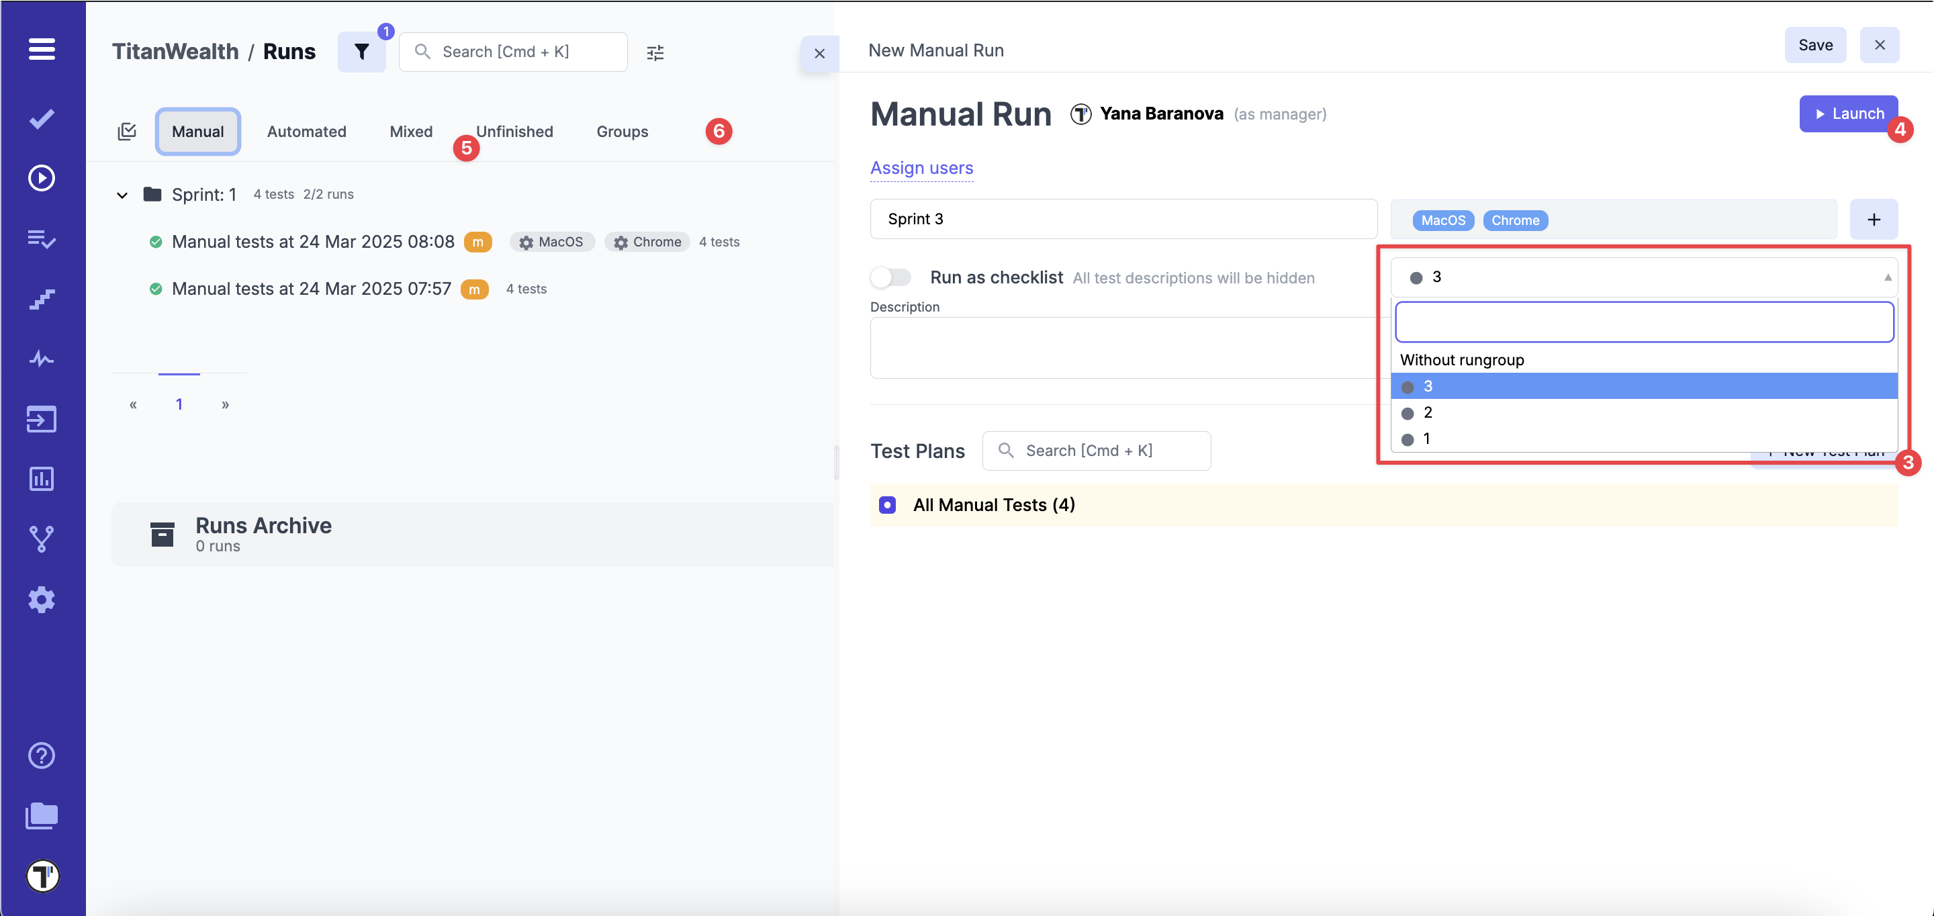Collapse the Sprint: 1 folder
The image size is (1934, 916).
point(122,195)
